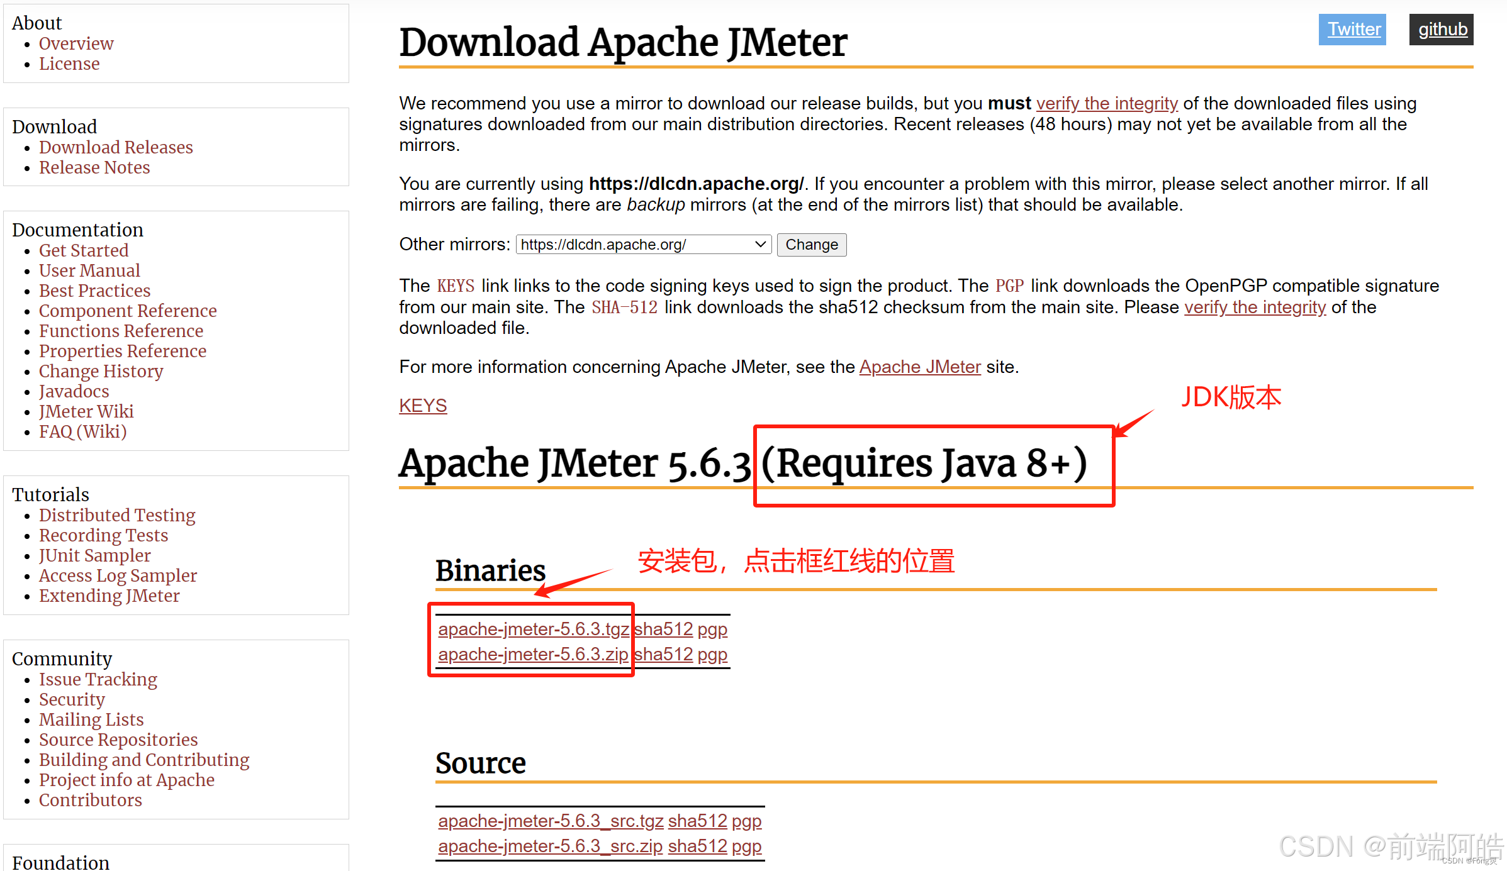This screenshot has width=1507, height=871.
Task: Download apache-jmeter-5.6.3_src.zip source
Action: coord(550,846)
